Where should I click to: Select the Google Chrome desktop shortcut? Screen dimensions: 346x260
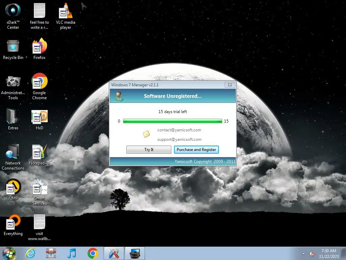coord(39,86)
